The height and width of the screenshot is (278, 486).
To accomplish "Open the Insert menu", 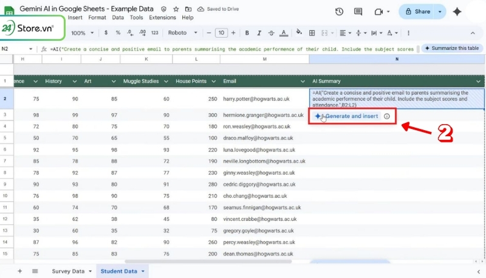I will point(75,18).
